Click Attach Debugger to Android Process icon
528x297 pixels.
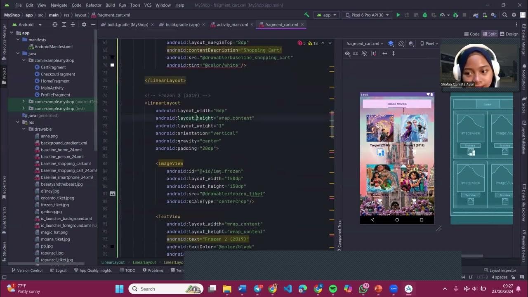456,15
